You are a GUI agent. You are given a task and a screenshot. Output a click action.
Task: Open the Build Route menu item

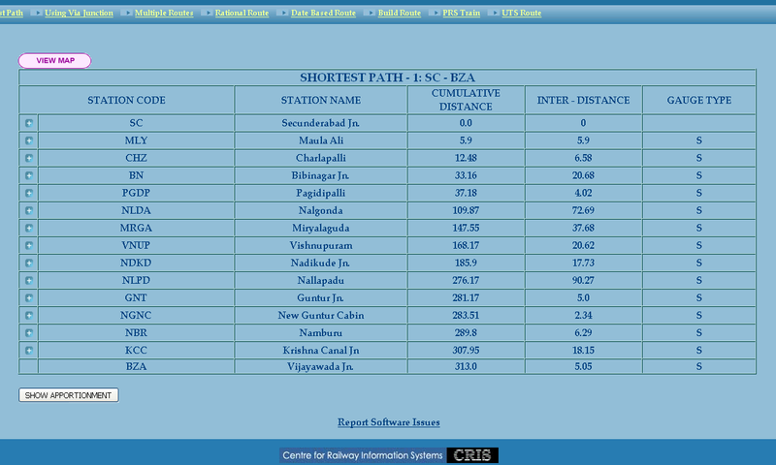400,13
